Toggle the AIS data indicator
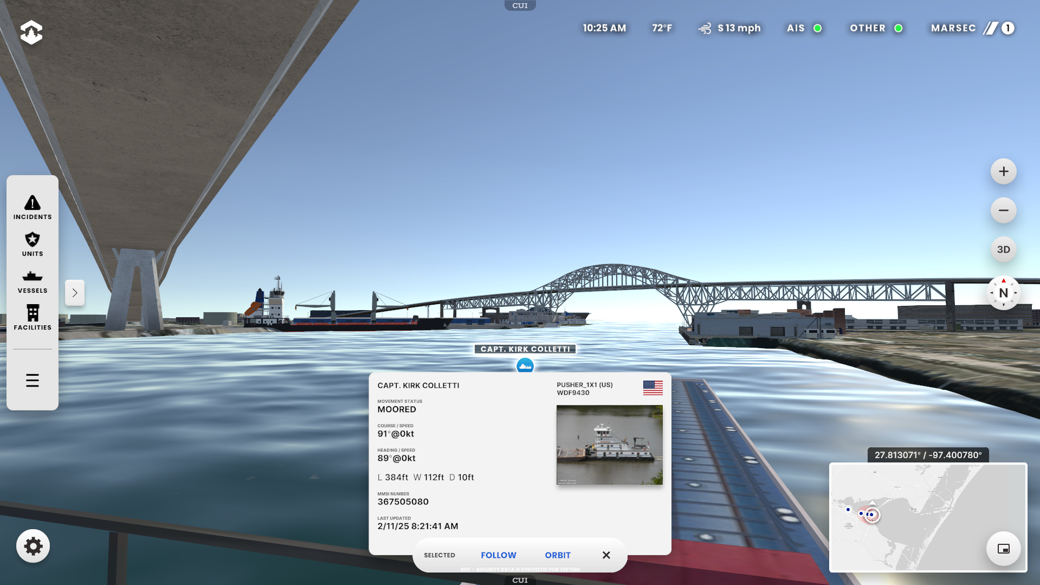Screen dimensions: 1040x585 point(804,28)
